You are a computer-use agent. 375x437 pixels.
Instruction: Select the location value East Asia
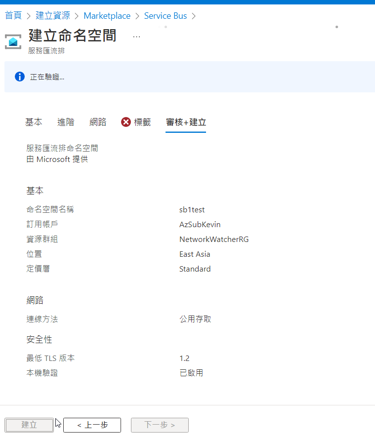pos(195,254)
